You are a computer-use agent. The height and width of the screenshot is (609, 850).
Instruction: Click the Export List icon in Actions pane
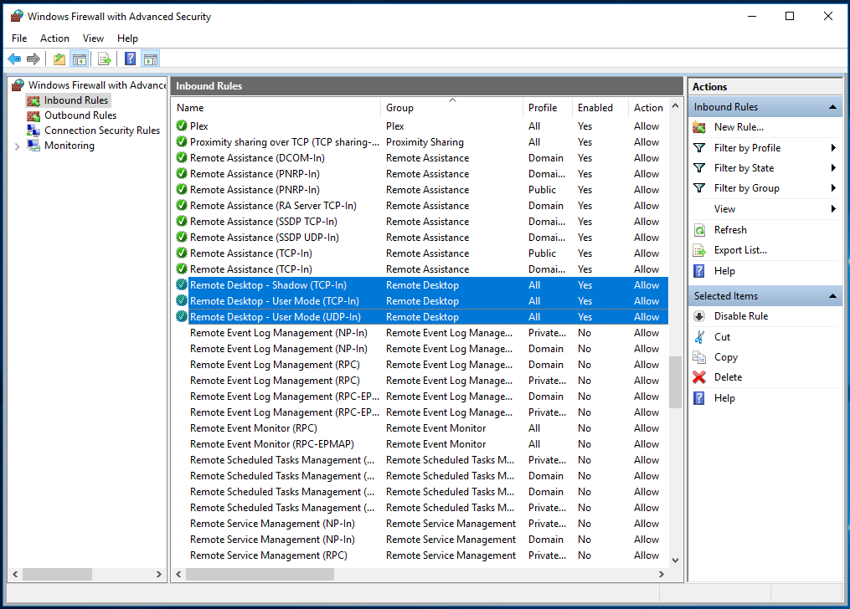[x=699, y=251]
